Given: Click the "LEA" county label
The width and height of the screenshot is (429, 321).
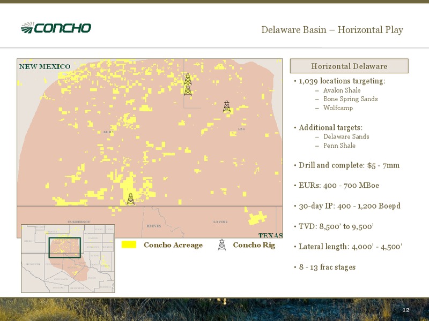Looking at the screenshot, I should click(242, 129).
